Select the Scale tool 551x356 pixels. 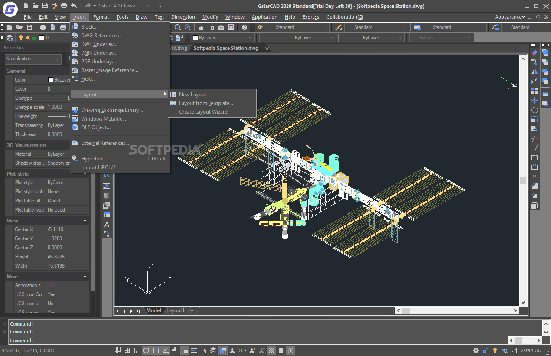click(535, 119)
